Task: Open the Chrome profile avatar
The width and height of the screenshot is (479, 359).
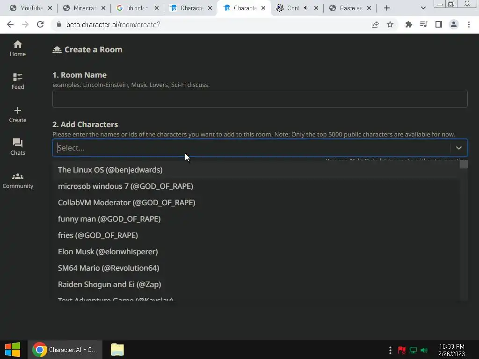Action: pyautogui.click(x=454, y=24)
